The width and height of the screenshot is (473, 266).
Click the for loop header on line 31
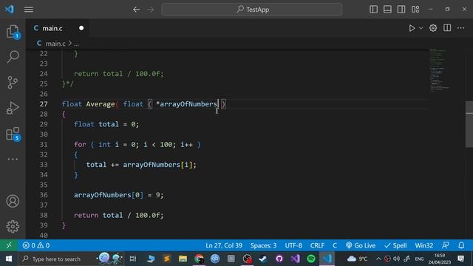pos(137,145)
